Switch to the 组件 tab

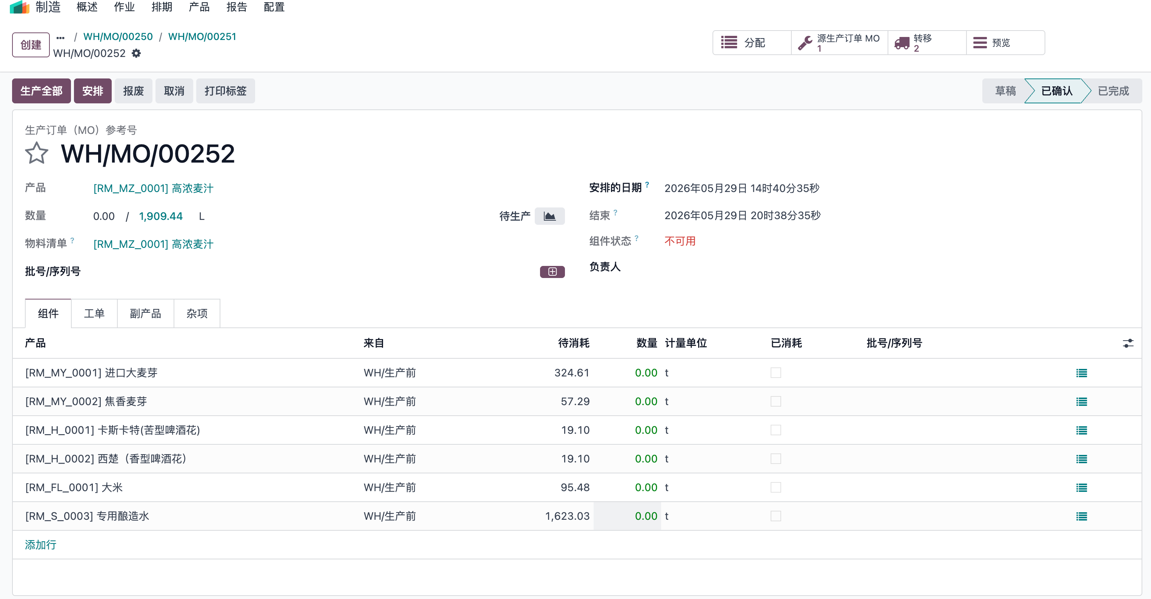click(x=48, y=313)
